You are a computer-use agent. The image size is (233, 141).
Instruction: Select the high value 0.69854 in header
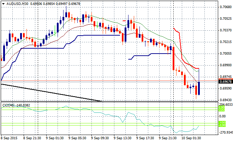tap(49, 4)
